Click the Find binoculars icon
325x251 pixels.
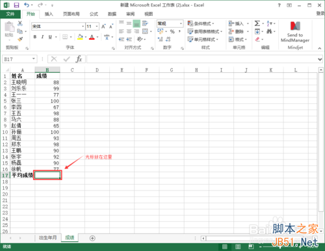pyautogui.click(x=269, y=32)
